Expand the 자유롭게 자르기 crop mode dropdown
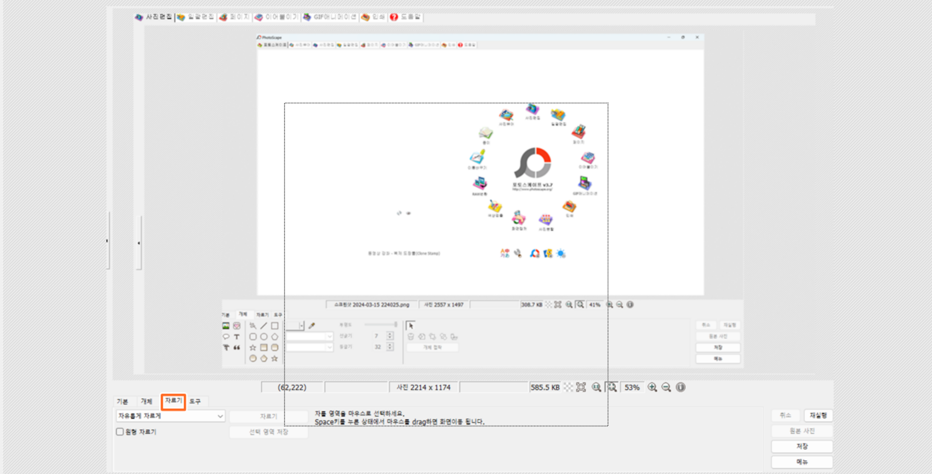 click(x=220, y=416)
